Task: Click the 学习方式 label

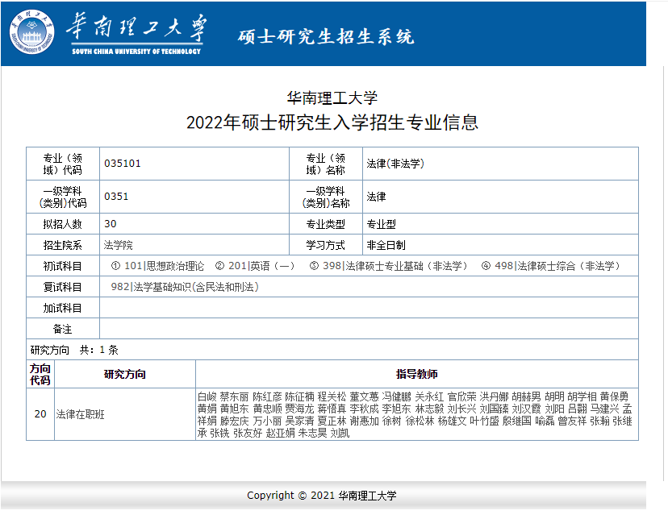Action: pyautogui.click(x=325, y=245)
